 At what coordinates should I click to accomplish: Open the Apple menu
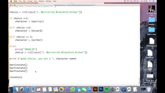[11, 1]
